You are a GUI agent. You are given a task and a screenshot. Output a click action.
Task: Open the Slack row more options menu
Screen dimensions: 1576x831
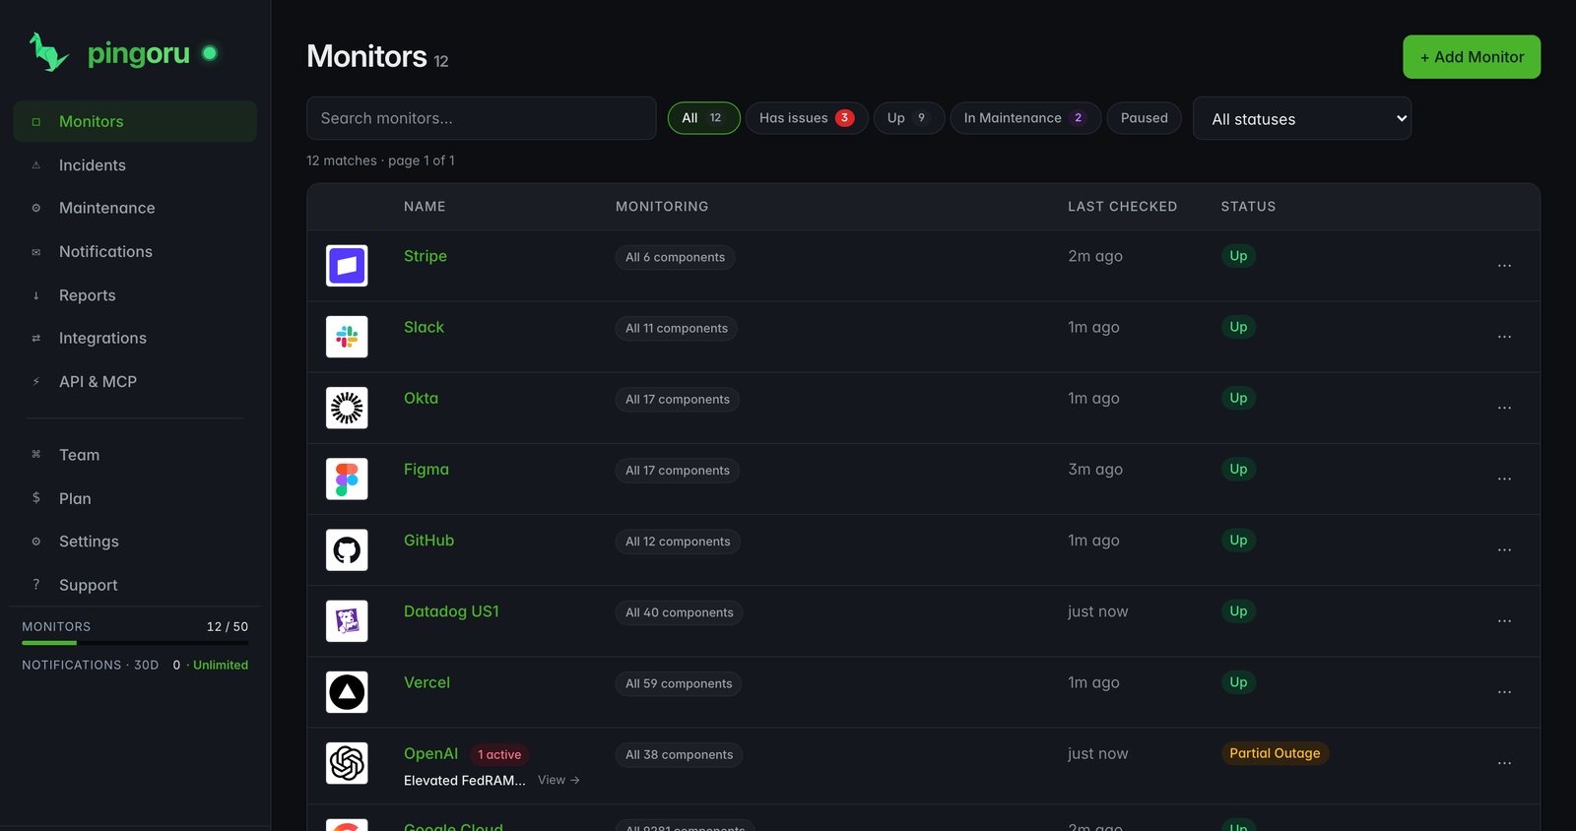1504,337
